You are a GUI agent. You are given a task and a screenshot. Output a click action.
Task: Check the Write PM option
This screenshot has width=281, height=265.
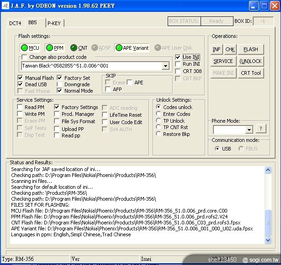pyautogui.click(x=20, y=114)
